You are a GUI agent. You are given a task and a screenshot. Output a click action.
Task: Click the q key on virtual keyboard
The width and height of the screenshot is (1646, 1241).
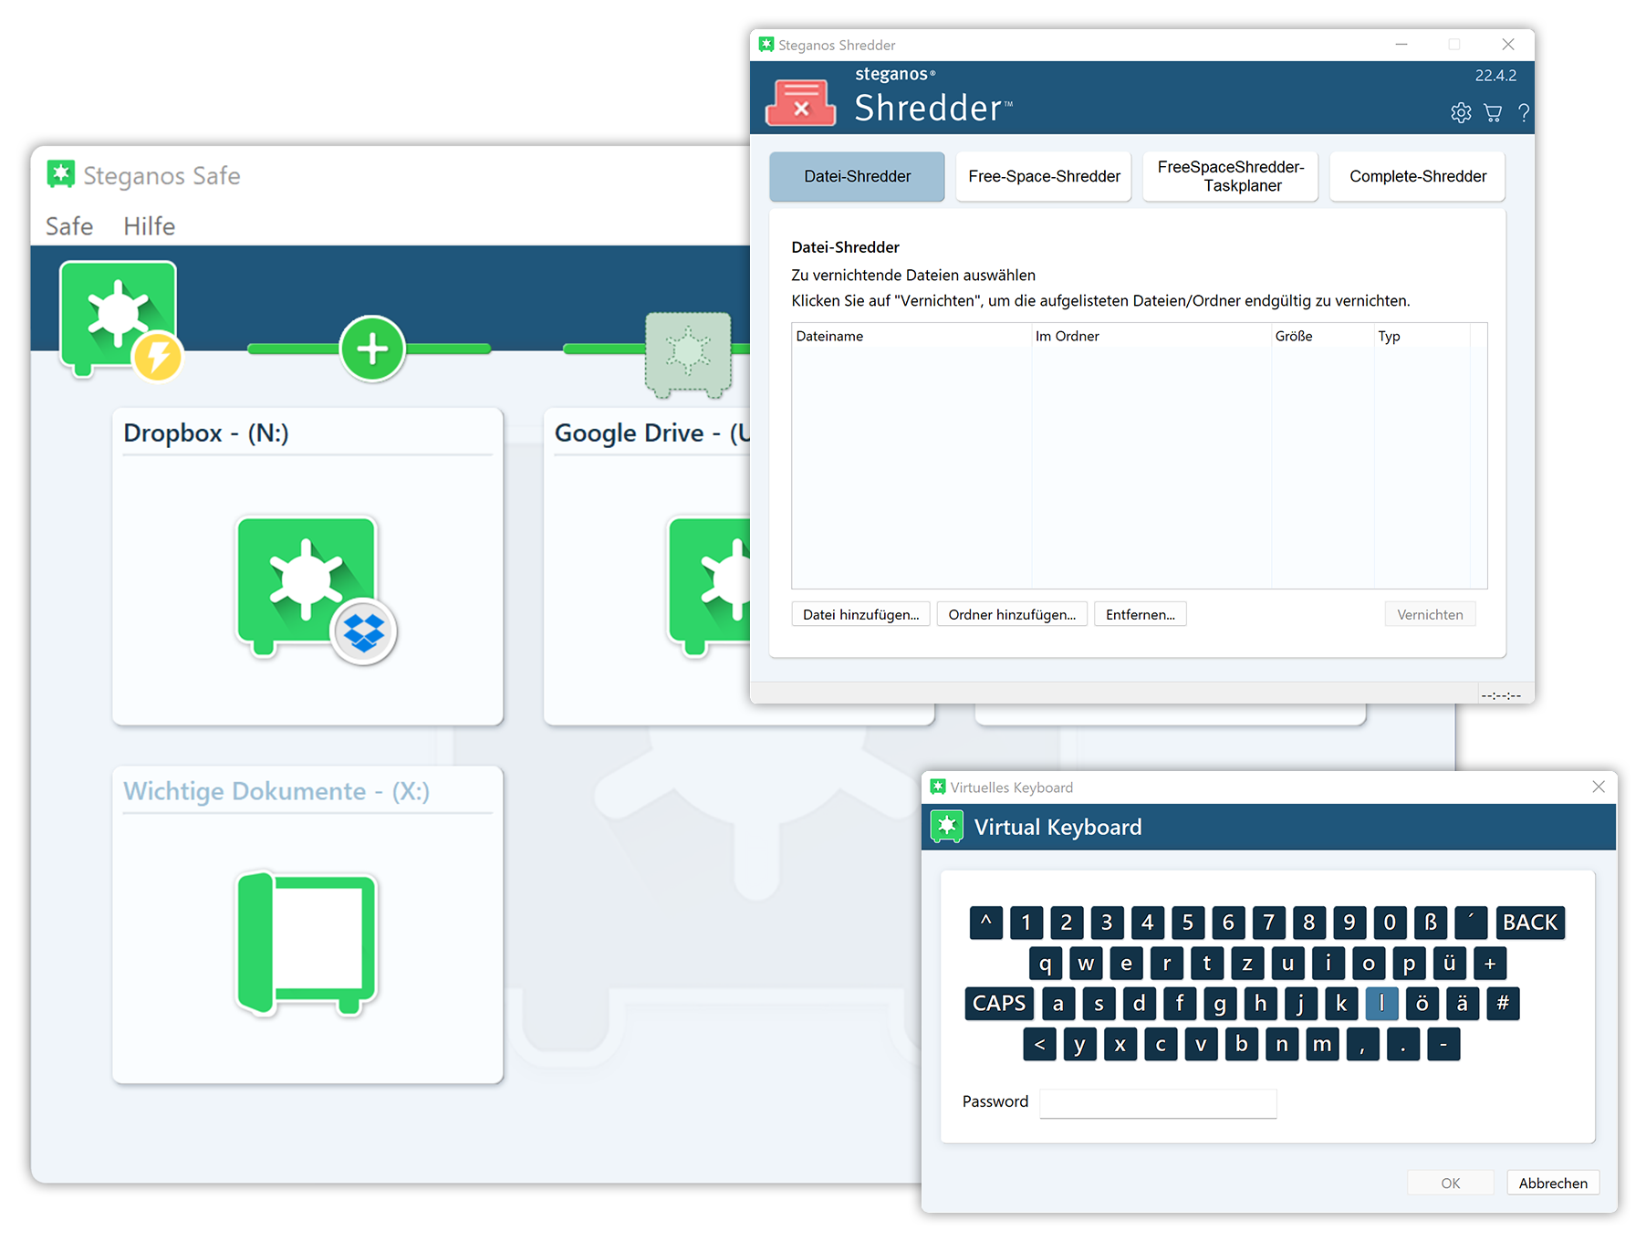point(1045,963)
